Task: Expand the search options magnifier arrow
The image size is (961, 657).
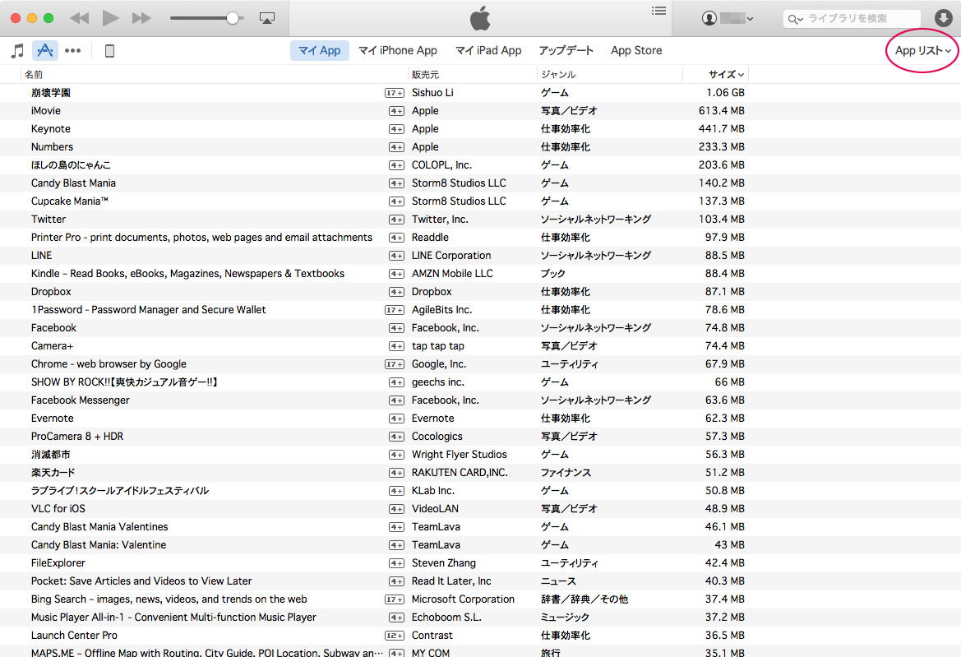Action: click(x=795, y=19)
